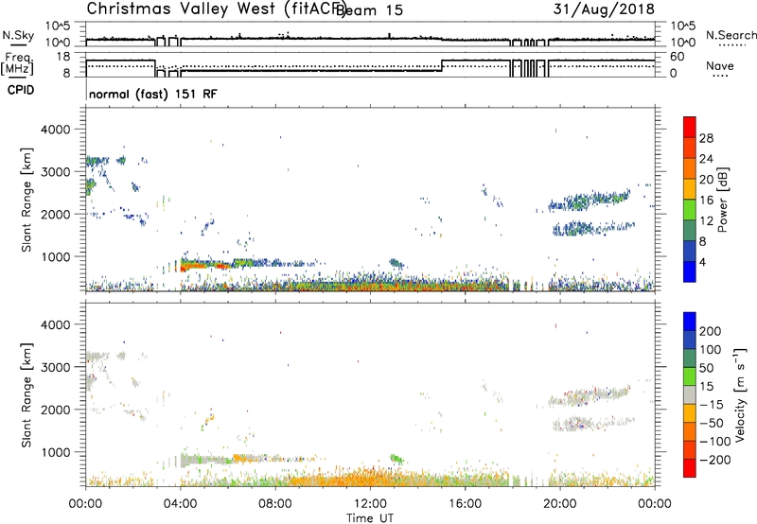Click the 16:00 time tick label

[x=465, y=504]
